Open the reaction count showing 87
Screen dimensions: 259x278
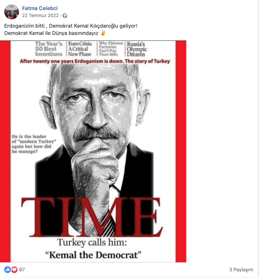[22, 270]
